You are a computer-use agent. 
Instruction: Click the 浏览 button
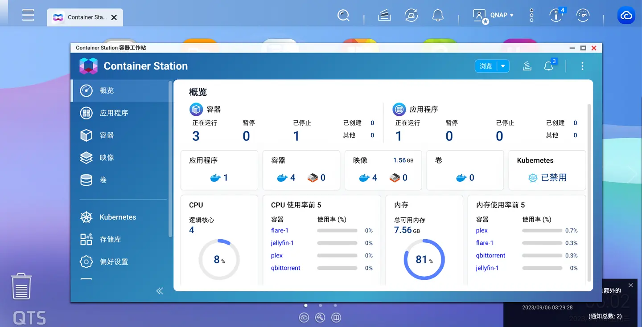(x=486, y=66)
